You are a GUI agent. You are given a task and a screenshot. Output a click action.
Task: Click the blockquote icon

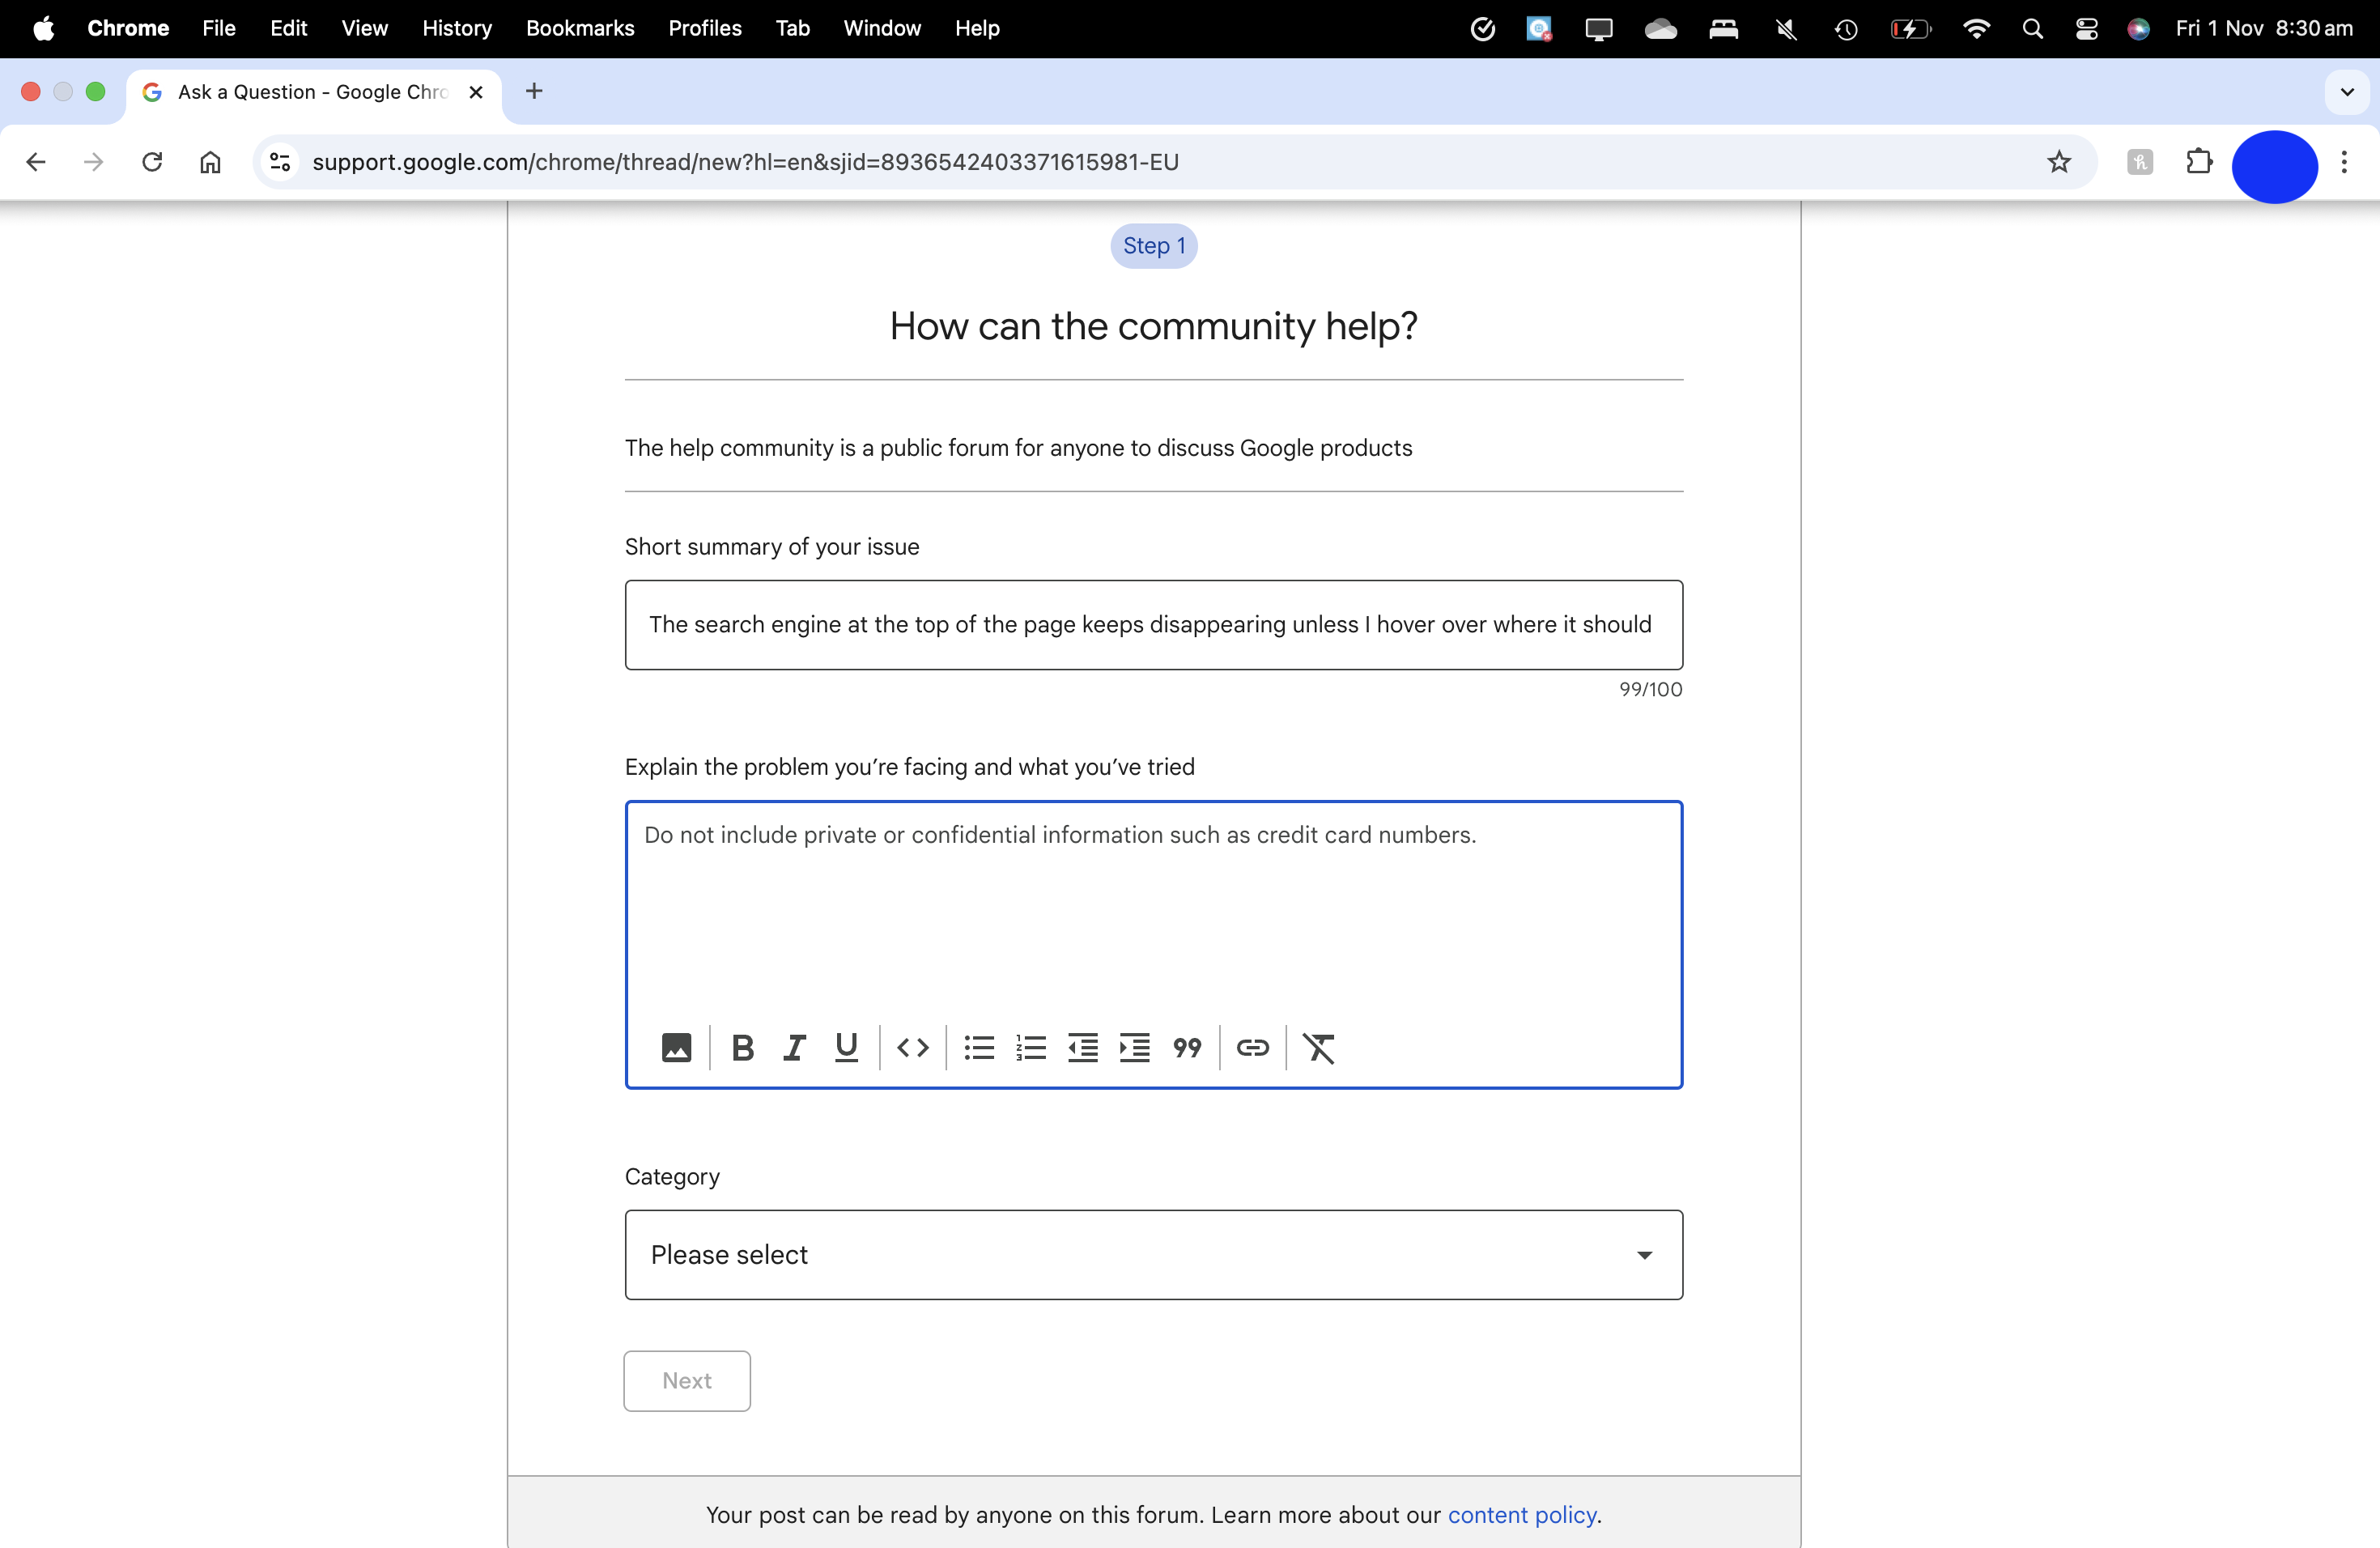click(1187, 1047)
